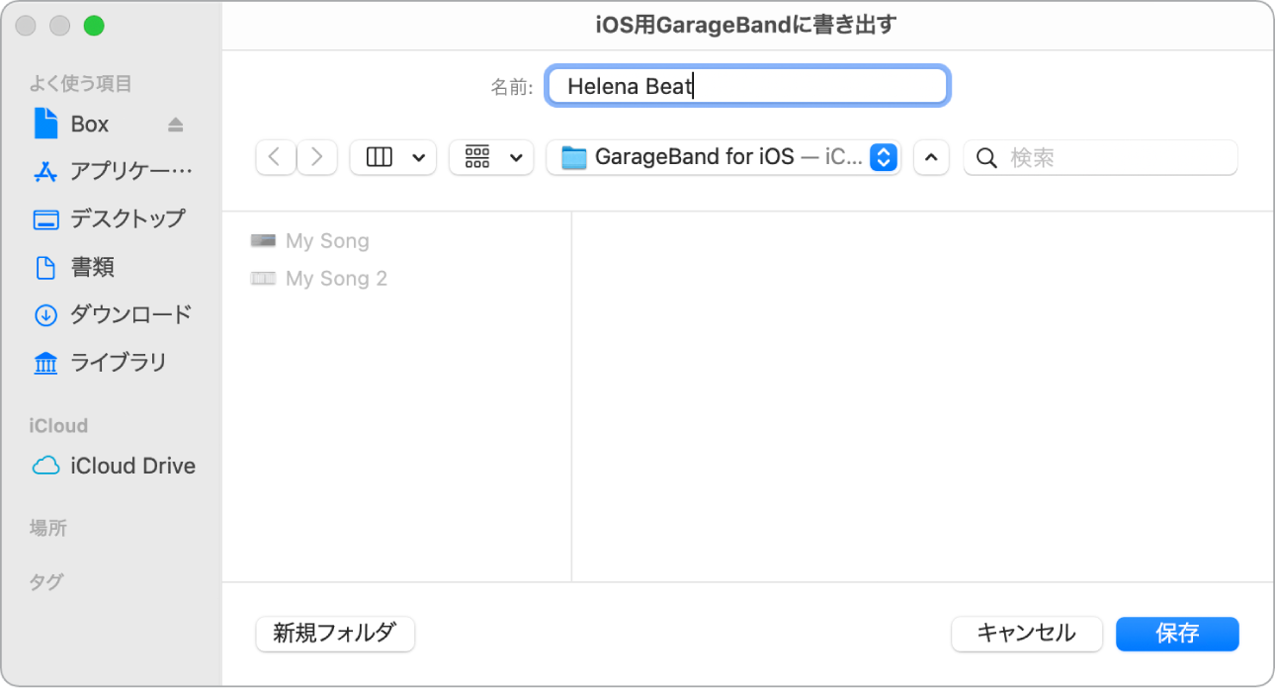Navigate back with the left arrow
The image size is (1275, 689).
(275, 157)
